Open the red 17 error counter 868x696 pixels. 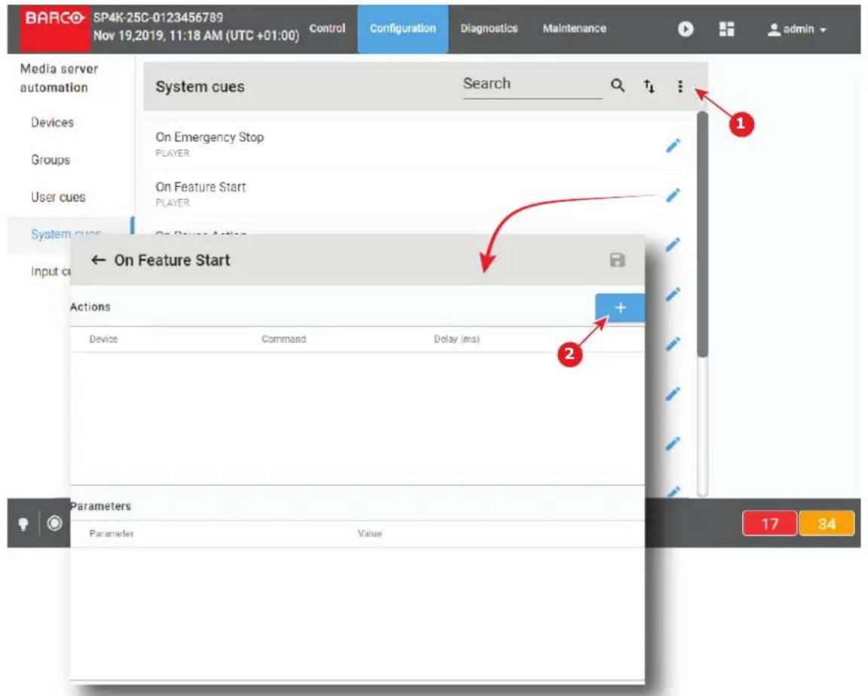tap(769, 524)
